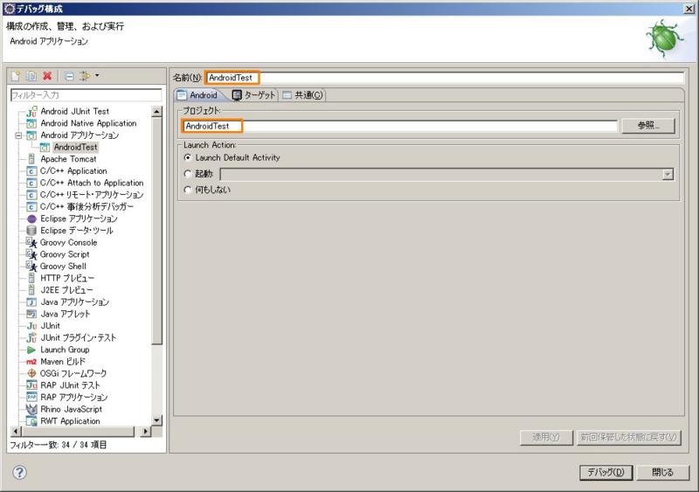The height and width of the screenshot is (492, 699).
Task: Click the 名前 name input field
Action: point(445,78)
